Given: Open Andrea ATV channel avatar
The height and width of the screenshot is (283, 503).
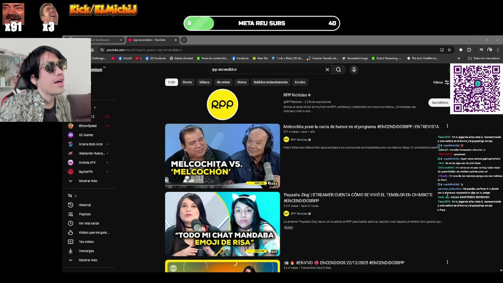Looking at the screenshot, I should (x=71, y=162).
